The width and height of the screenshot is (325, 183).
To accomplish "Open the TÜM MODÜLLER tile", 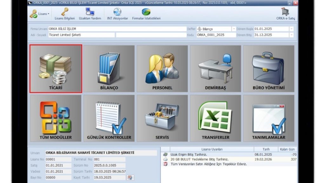I will pos(56,118).
